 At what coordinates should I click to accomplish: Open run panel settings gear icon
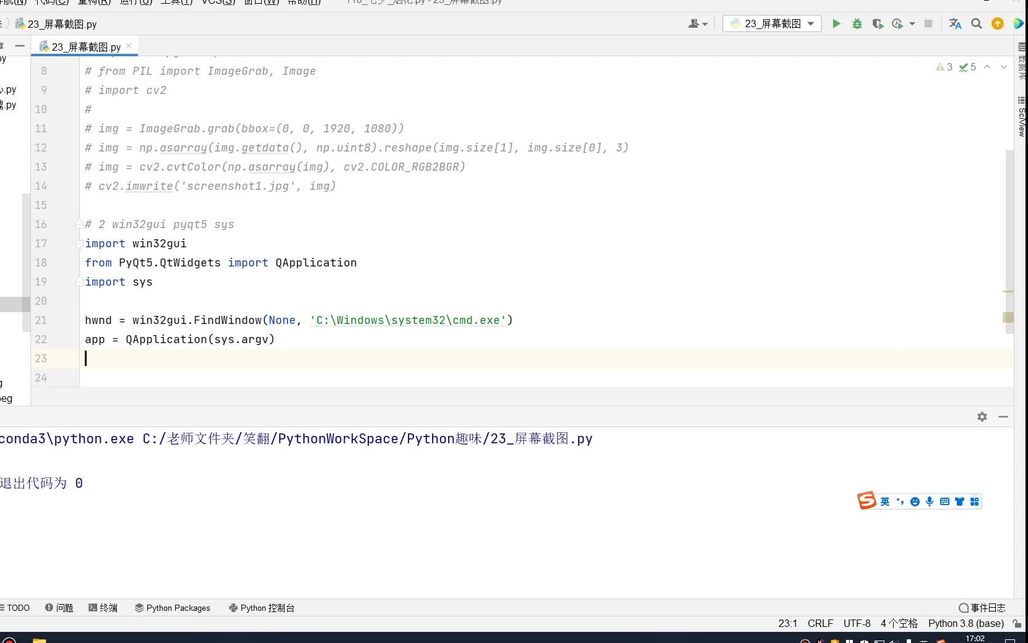[982, 417]
